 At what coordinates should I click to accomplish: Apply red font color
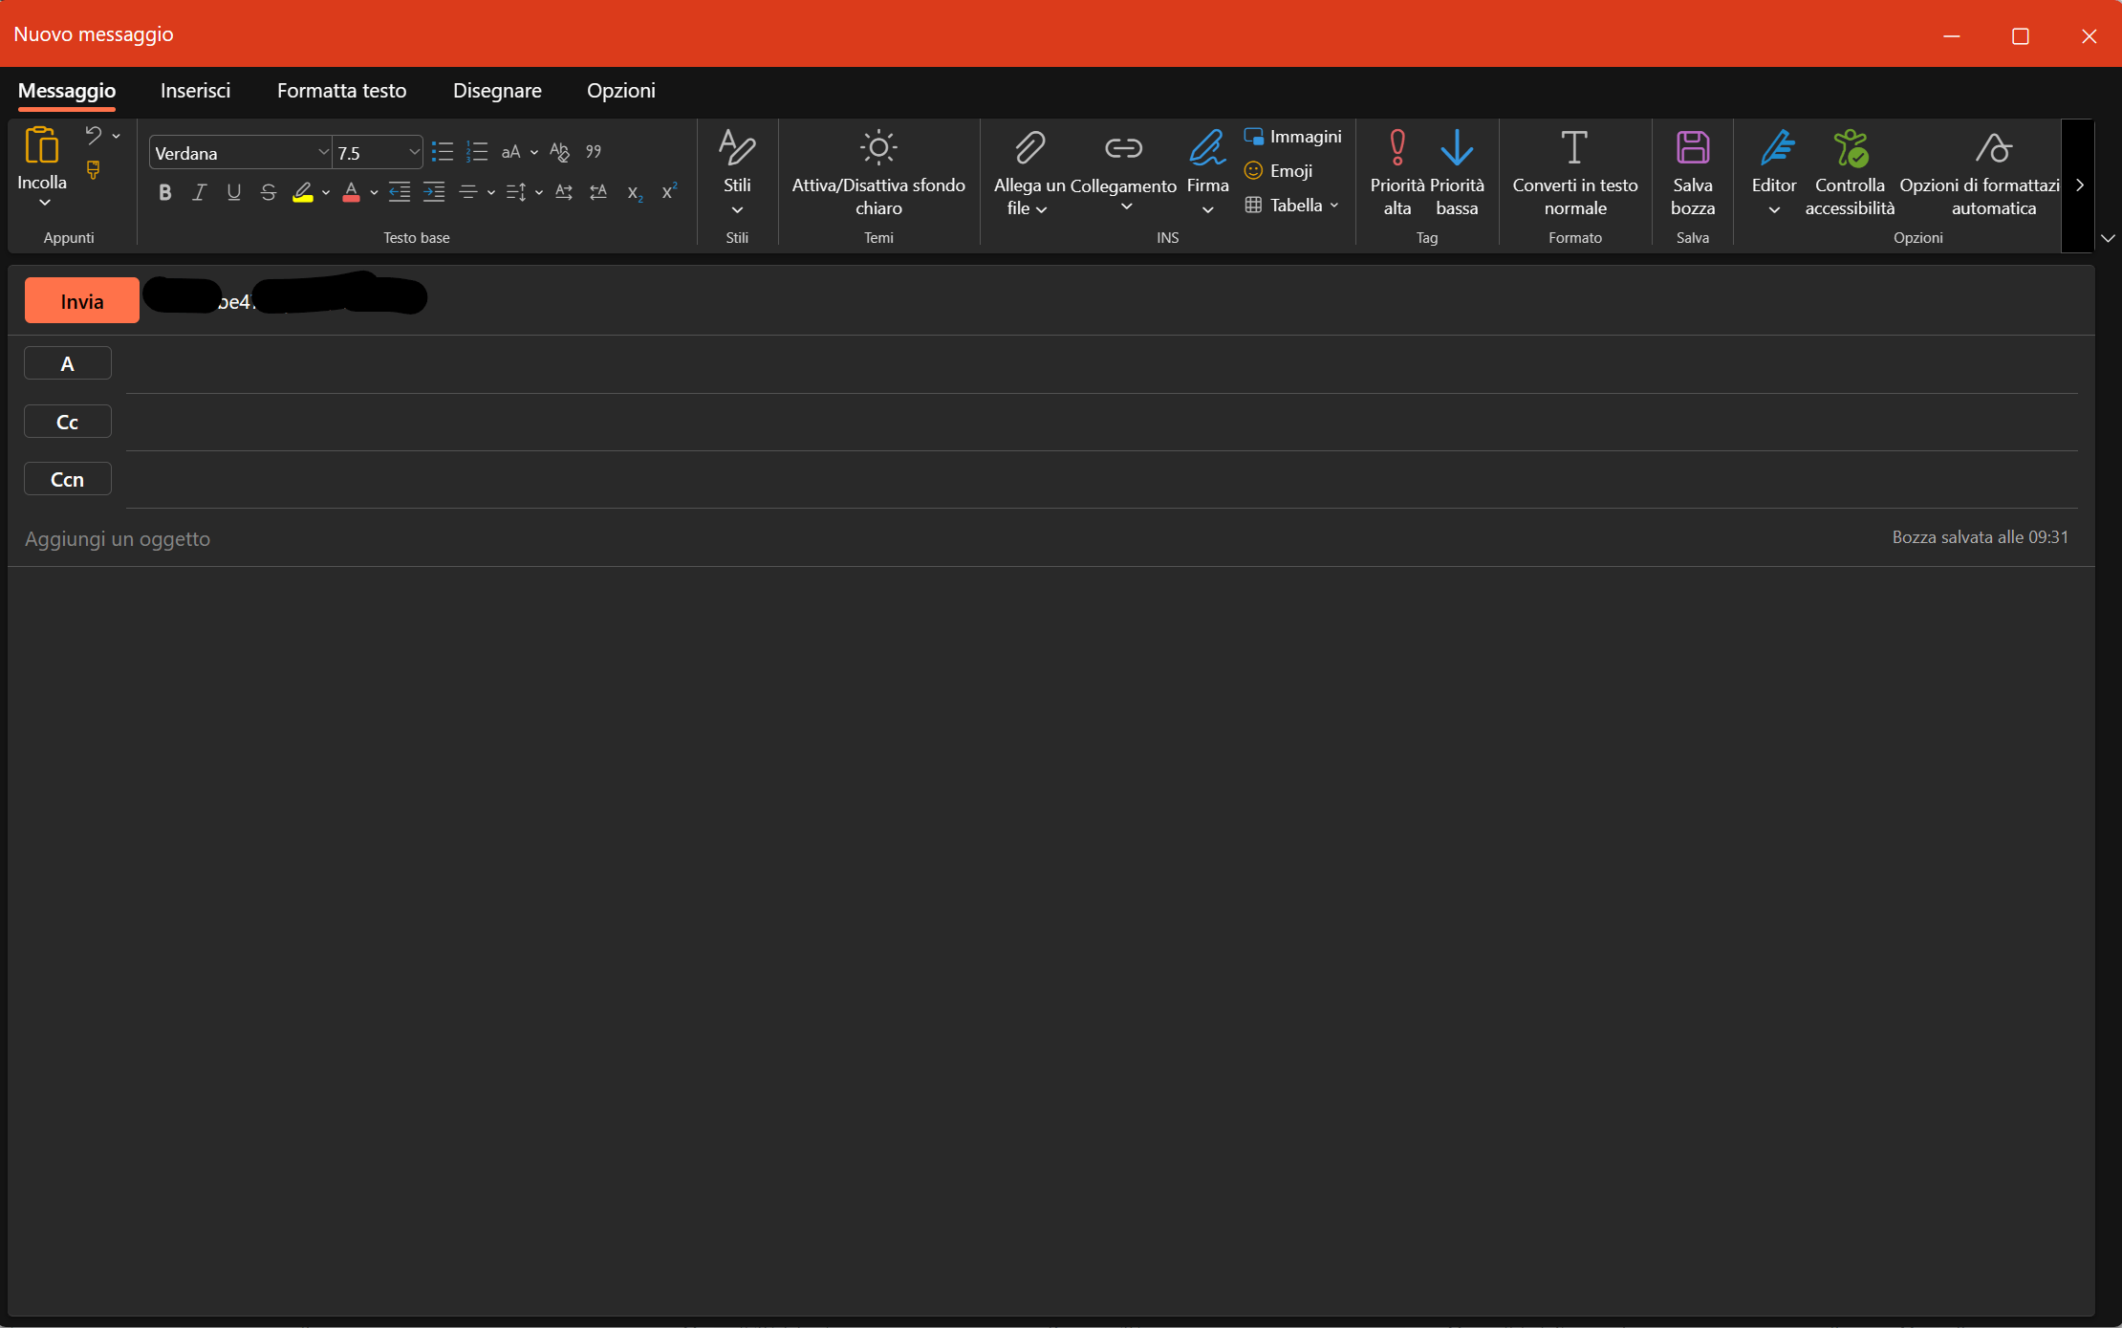point(351,192)
